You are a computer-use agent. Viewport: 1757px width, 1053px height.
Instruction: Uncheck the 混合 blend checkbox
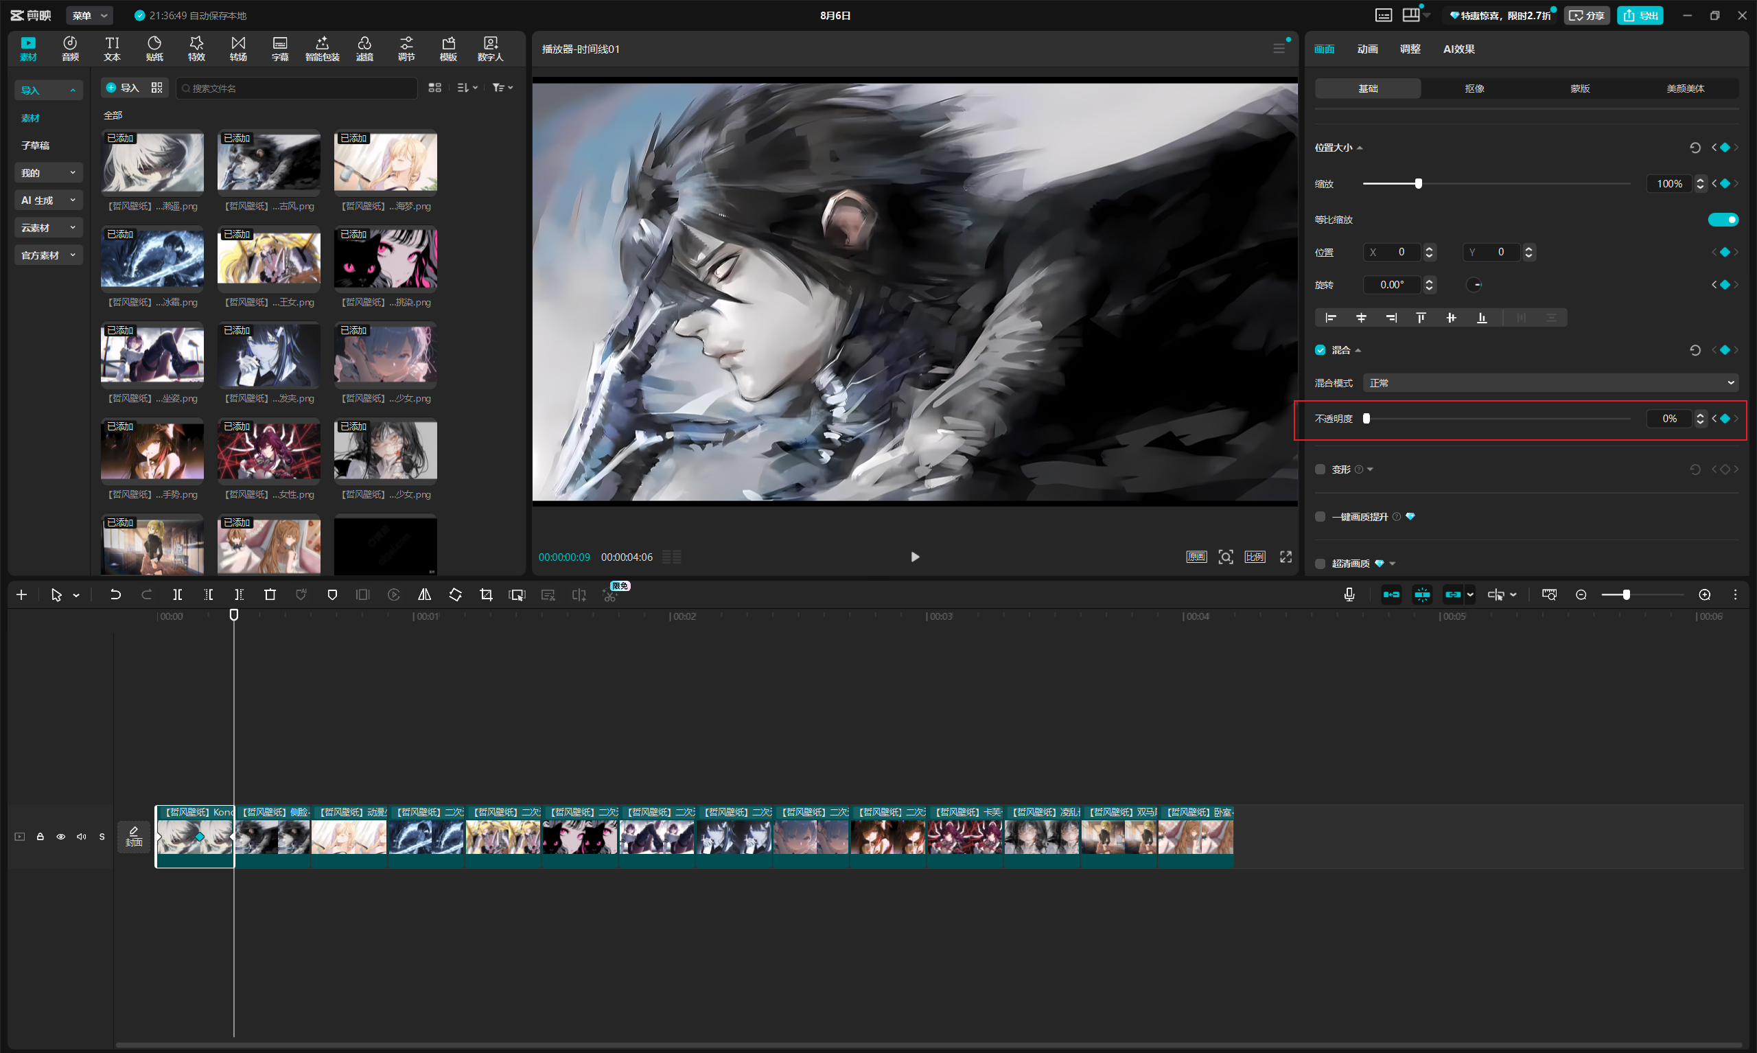tap(1320, 350)
